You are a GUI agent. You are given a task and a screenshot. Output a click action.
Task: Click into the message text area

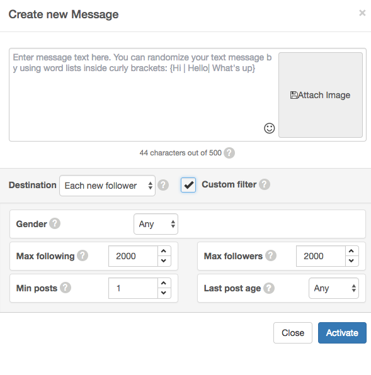coord(142,95)
